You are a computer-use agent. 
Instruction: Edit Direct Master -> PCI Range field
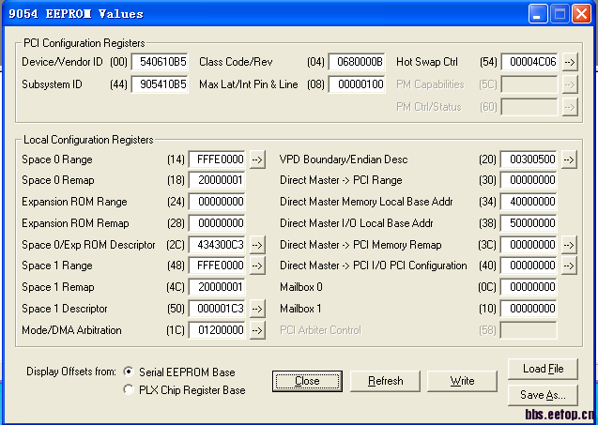click(529, 180)
